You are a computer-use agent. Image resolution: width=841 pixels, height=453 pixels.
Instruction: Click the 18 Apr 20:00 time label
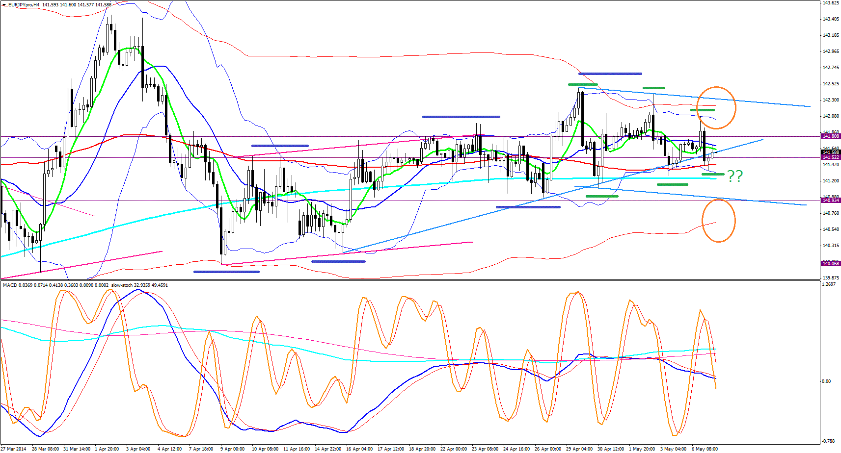coord(422,449)
